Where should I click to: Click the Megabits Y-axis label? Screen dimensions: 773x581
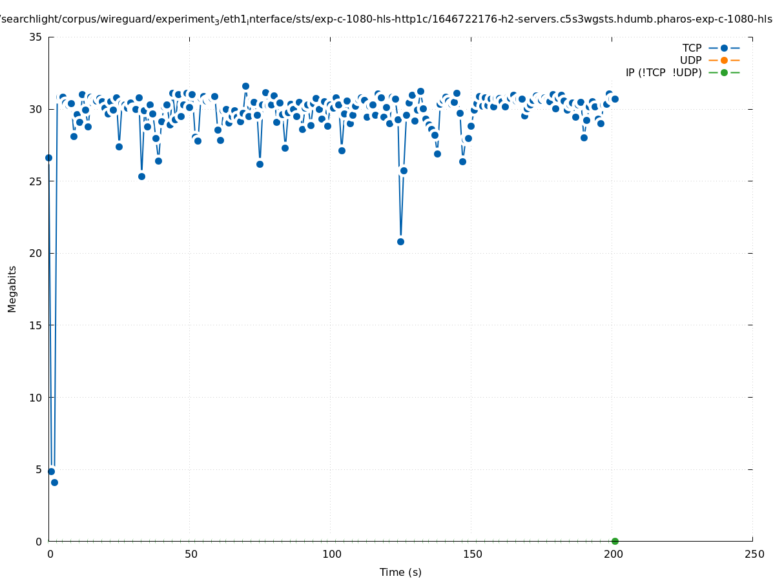point(12,289)
